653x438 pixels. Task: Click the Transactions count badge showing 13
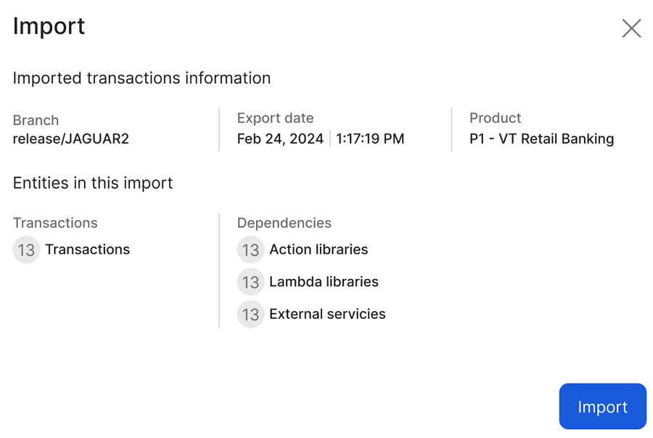point(26,250)
